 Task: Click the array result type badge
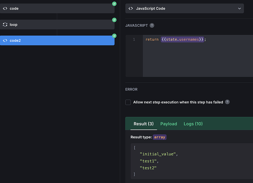click(x=159, y=137)
